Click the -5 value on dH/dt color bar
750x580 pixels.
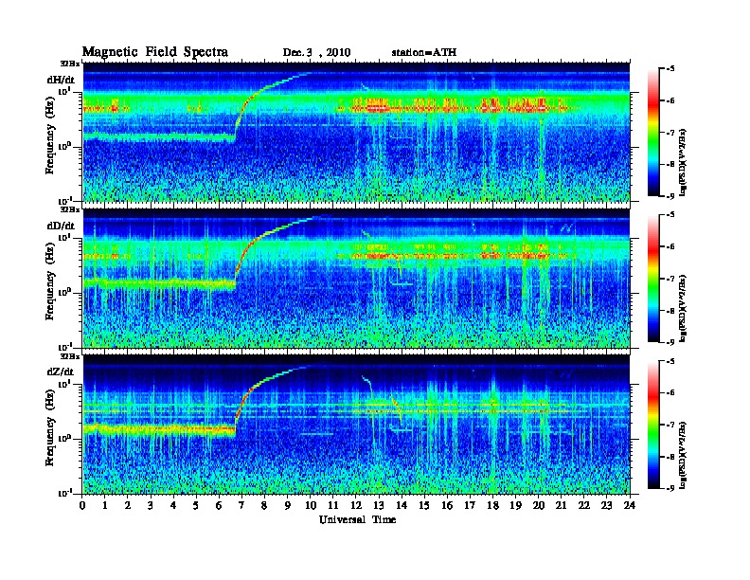click(x=670, y=69)
